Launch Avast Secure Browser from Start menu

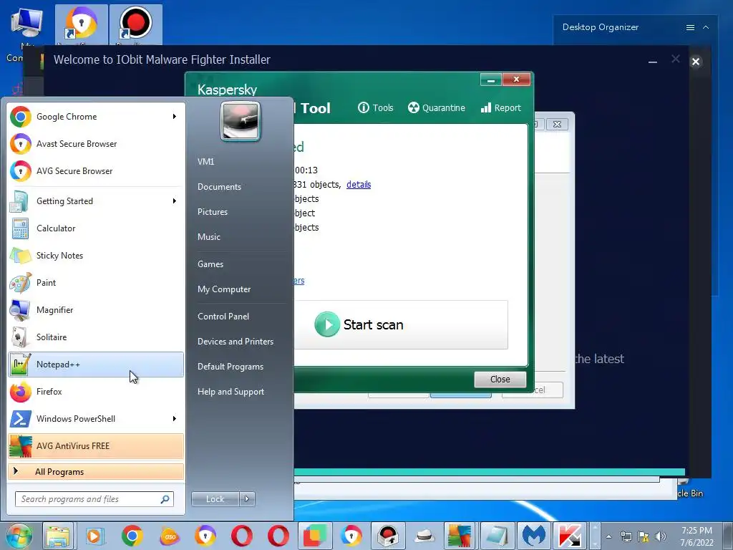click(x=96, y=143)
